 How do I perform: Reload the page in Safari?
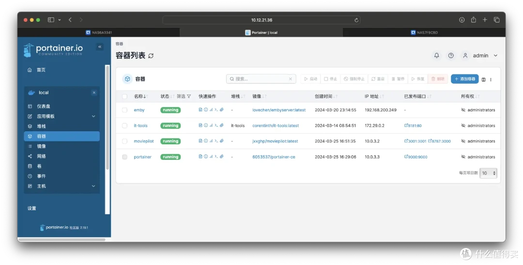click(x=356, y=20)
